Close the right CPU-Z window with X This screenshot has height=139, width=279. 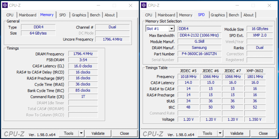(269, 5)
